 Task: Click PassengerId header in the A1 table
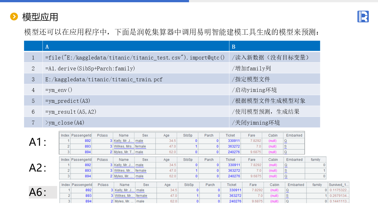coord(81,135)
